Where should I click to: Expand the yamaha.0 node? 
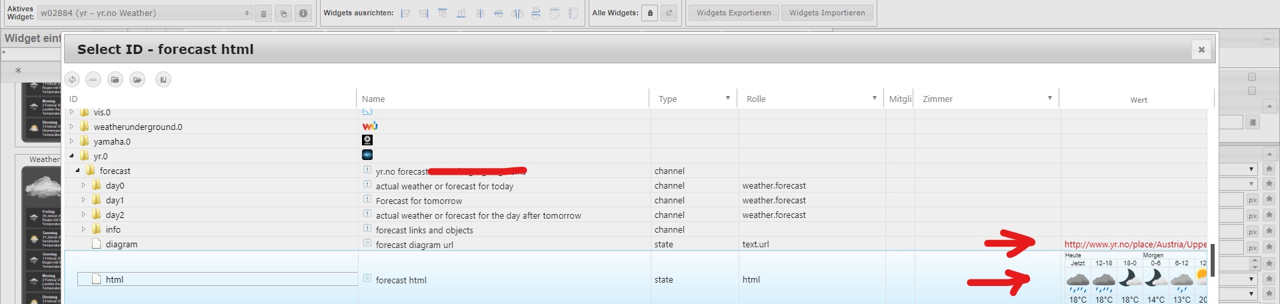(72, 141)
